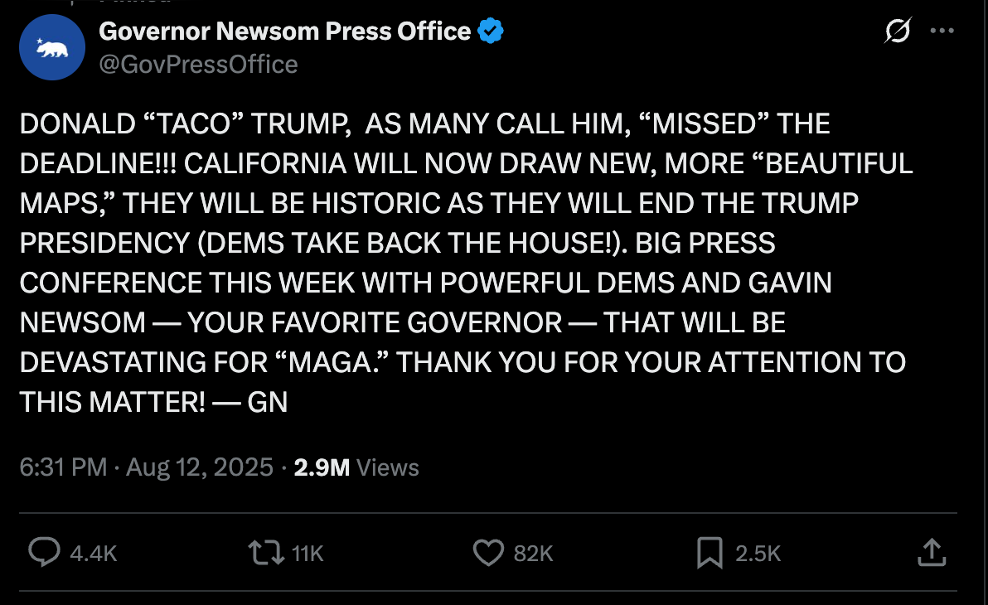Open the share icon
Screen dimensions: 988x605
coord(932,553)
